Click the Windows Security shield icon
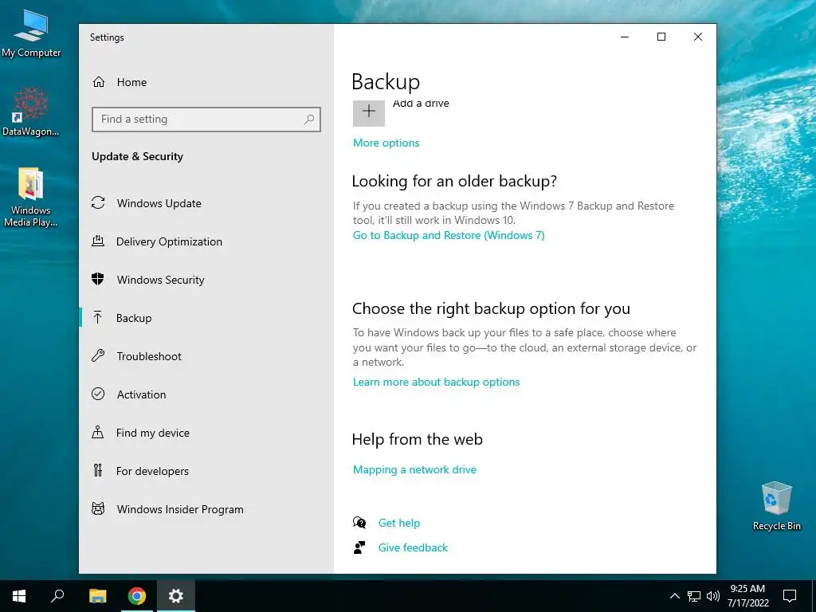The height and width of the screenshot is (612, 816). pyautogui.click(x=98, y=280)
